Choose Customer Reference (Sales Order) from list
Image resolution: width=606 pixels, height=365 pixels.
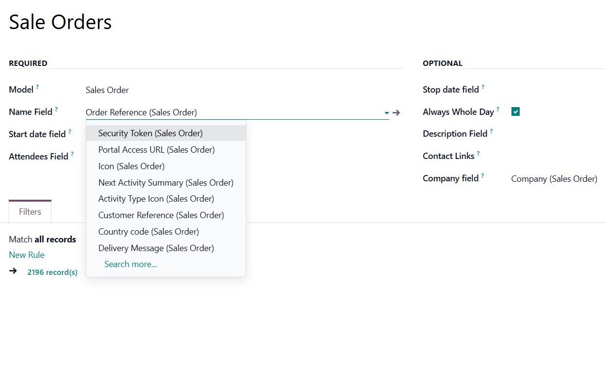coord(161,215)
